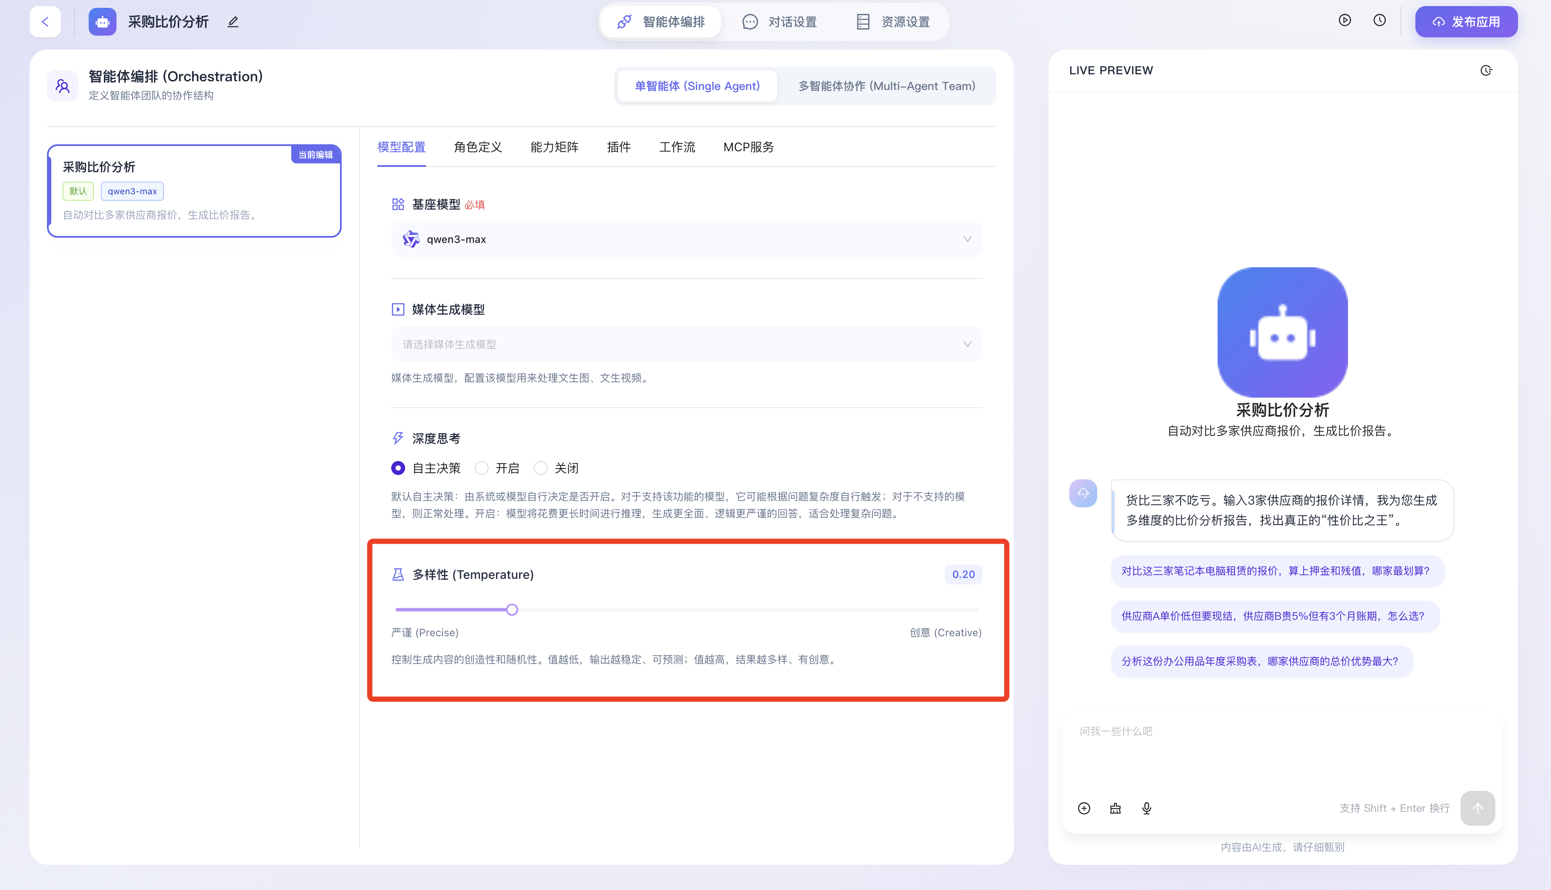Viewport: 1551px width, 890px height.
Task: Click the pencil edit icon beside app name
Action: point(233,22)
